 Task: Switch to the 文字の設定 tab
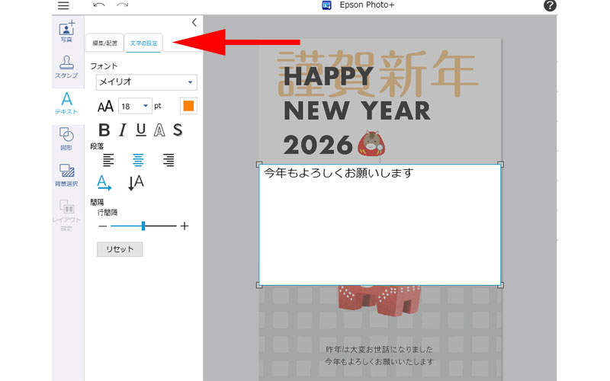click(x=143, y=43)
